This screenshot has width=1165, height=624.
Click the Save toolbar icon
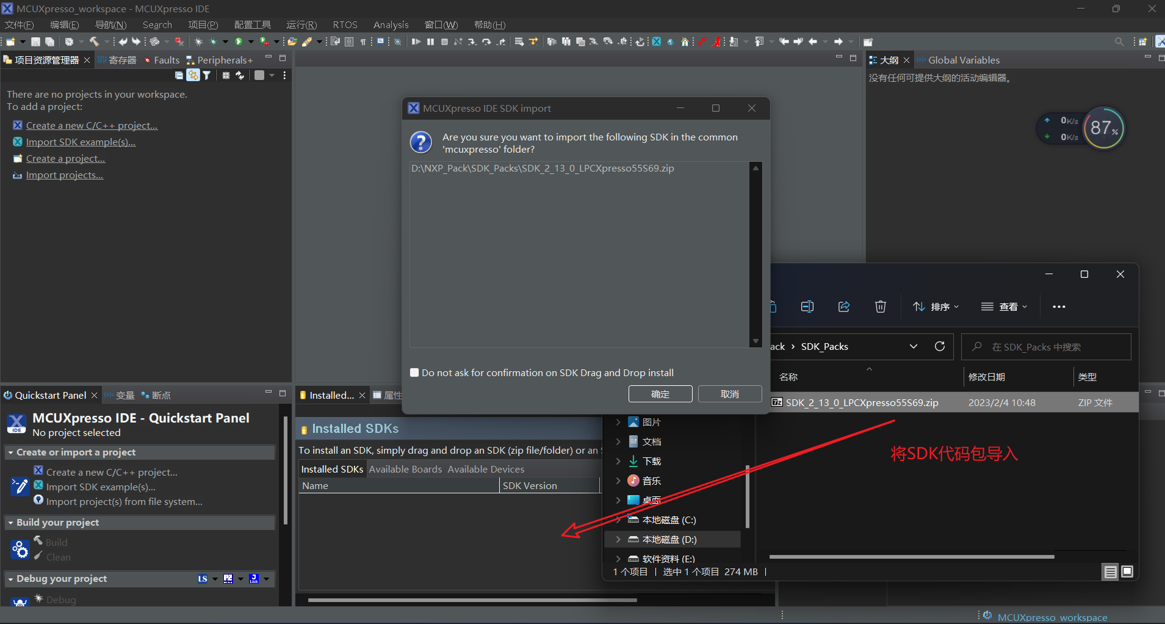36,42
